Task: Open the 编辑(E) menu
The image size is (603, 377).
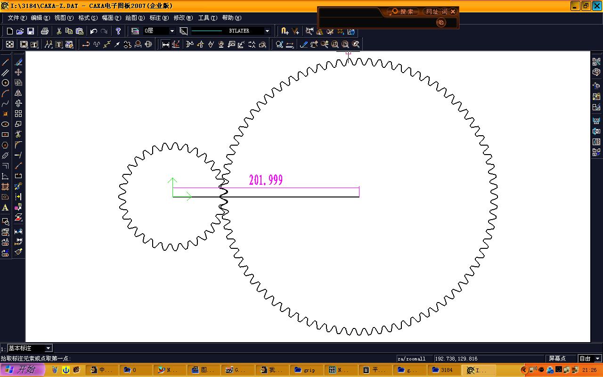Action: point(40,18)
